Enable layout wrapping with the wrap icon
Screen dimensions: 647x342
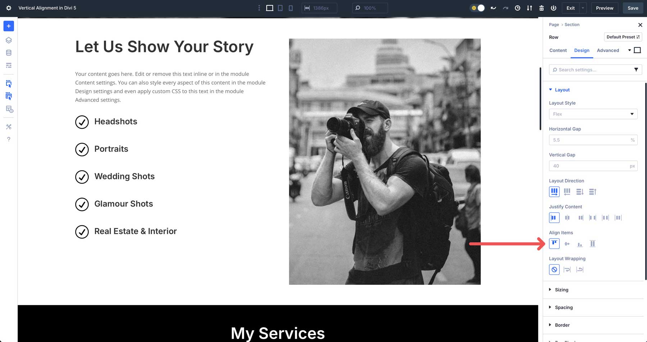[567, 269]
